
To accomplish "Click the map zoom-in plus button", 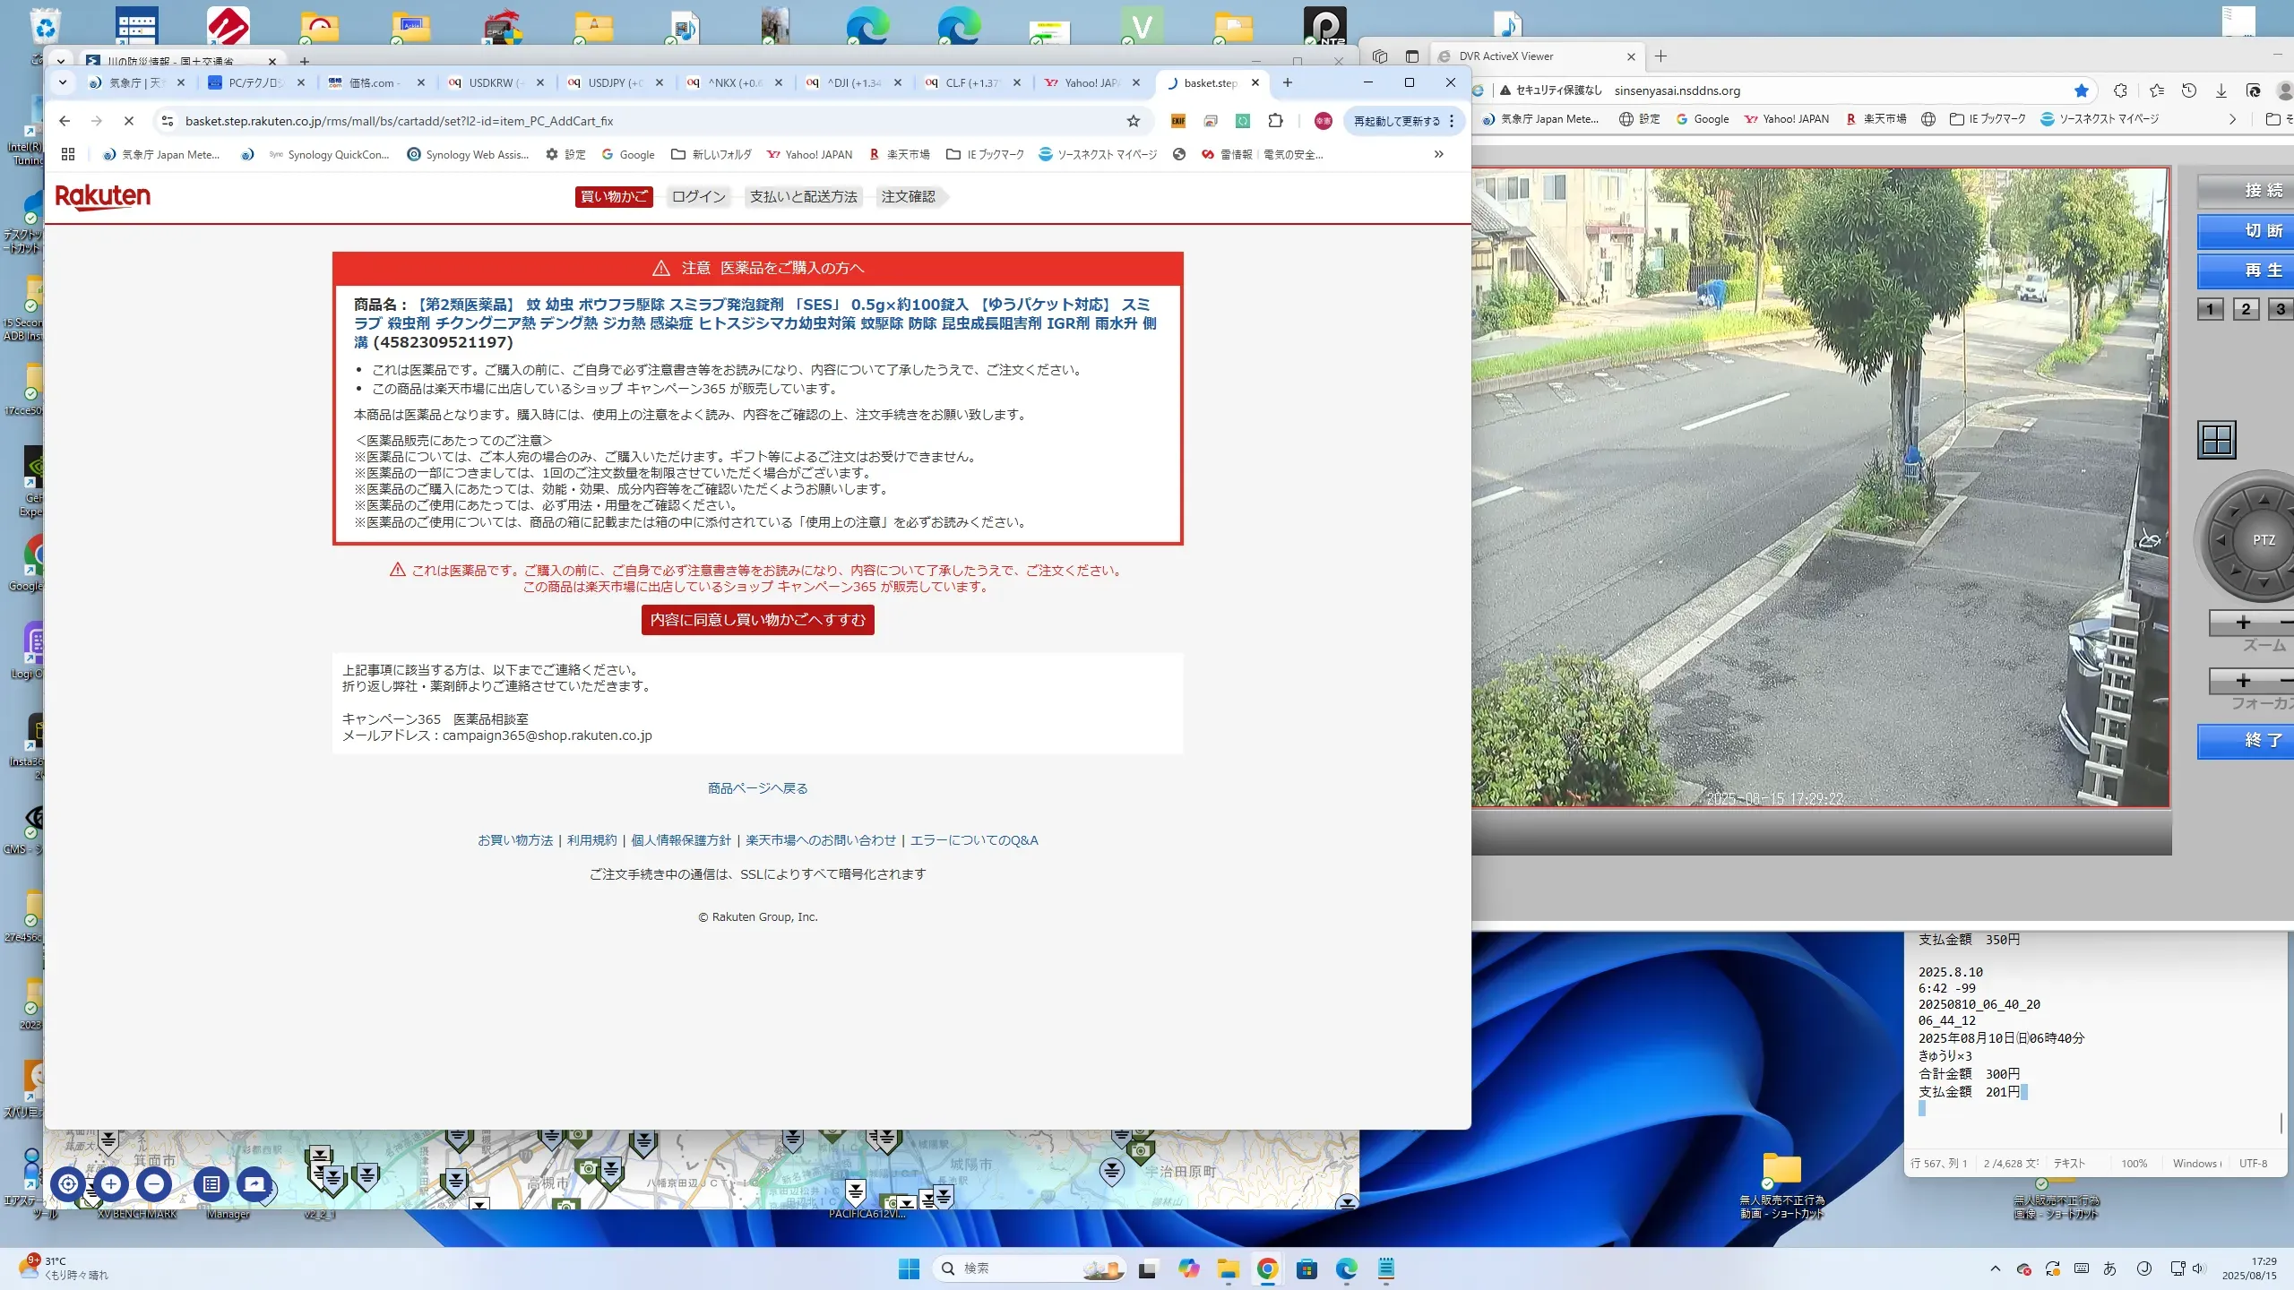I will (x=111, y=1184).
